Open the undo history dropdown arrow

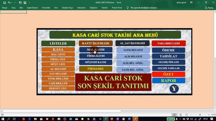click(11, 3)
